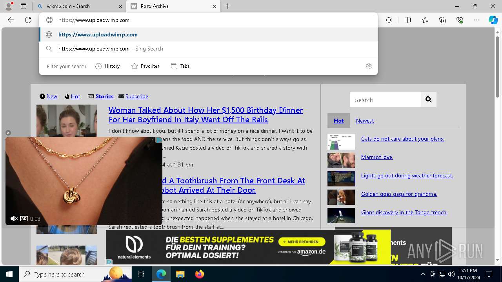Image resolution: width=502 pixels, height=282 pixels.
Task: Open search suggestion settings gear
Action: 368,66
